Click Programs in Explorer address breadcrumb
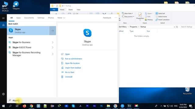Viewport: 195px width, 109px height. tap(133, 27)
